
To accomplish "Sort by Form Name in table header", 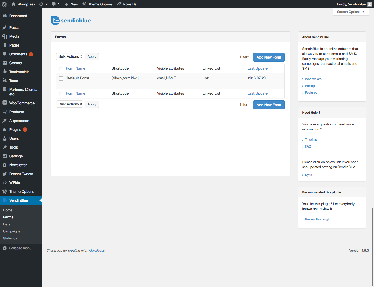I will 76,68.
